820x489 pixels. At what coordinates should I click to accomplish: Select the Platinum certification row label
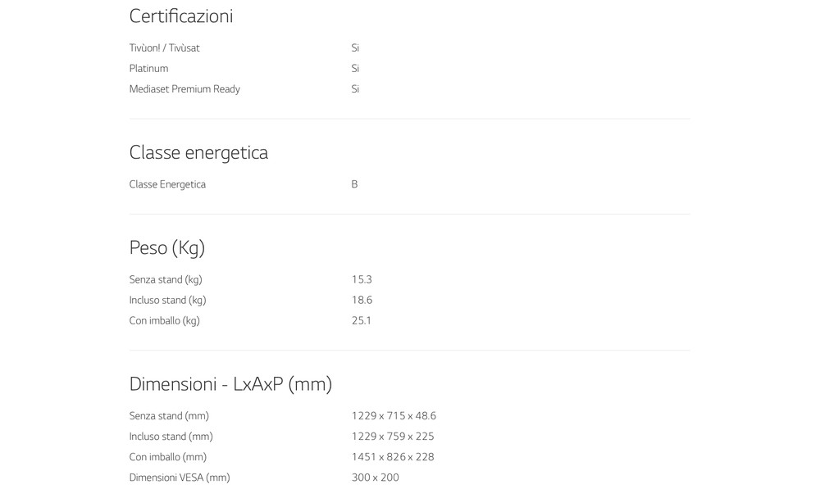click(148, 69)
